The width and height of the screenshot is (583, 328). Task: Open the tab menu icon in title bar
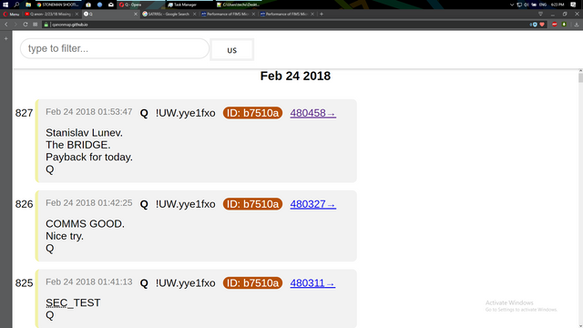pyautogui.click(x=540, y=15)
